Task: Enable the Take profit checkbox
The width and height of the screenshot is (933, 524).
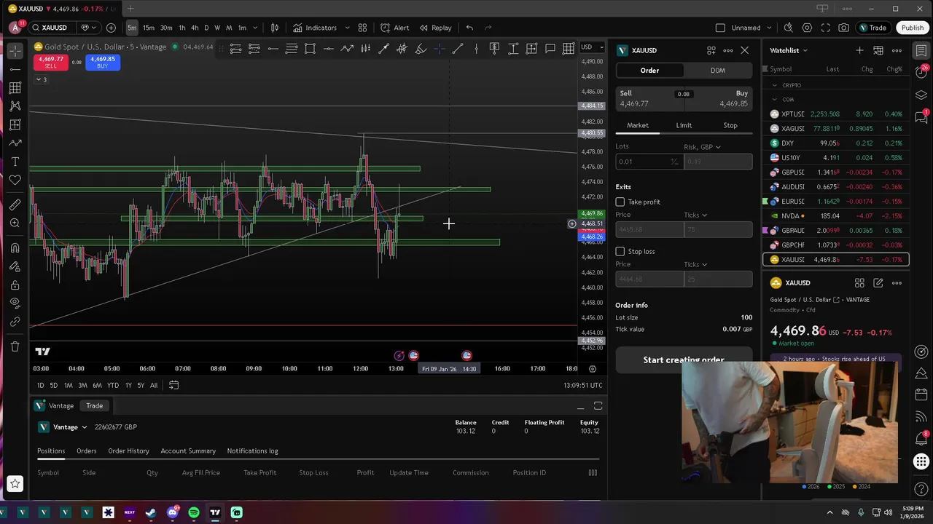Action: [620, 202]
